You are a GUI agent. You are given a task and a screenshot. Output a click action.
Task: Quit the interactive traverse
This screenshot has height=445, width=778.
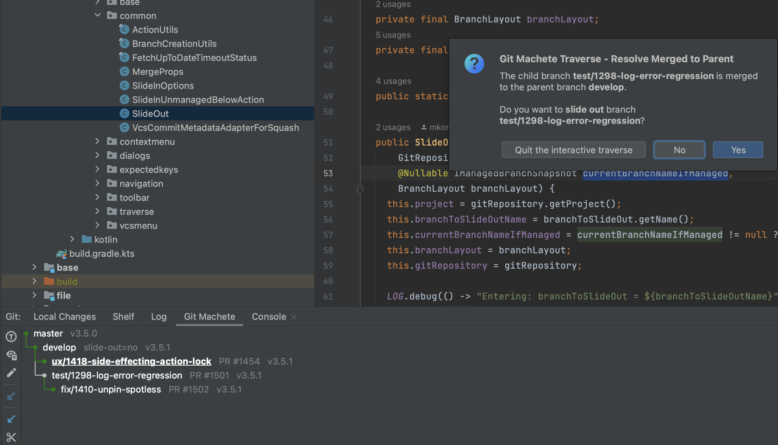(x=573, y=150)
